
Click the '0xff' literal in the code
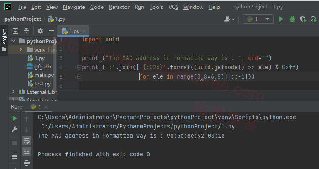click(x=288, y=67)
